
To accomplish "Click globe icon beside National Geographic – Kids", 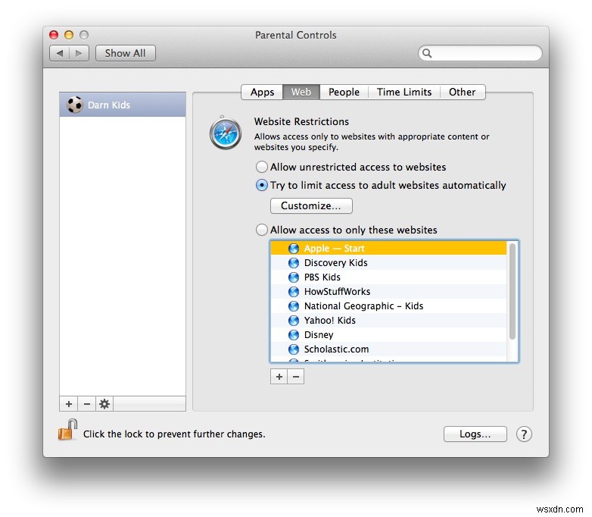I will coord(294,306).
